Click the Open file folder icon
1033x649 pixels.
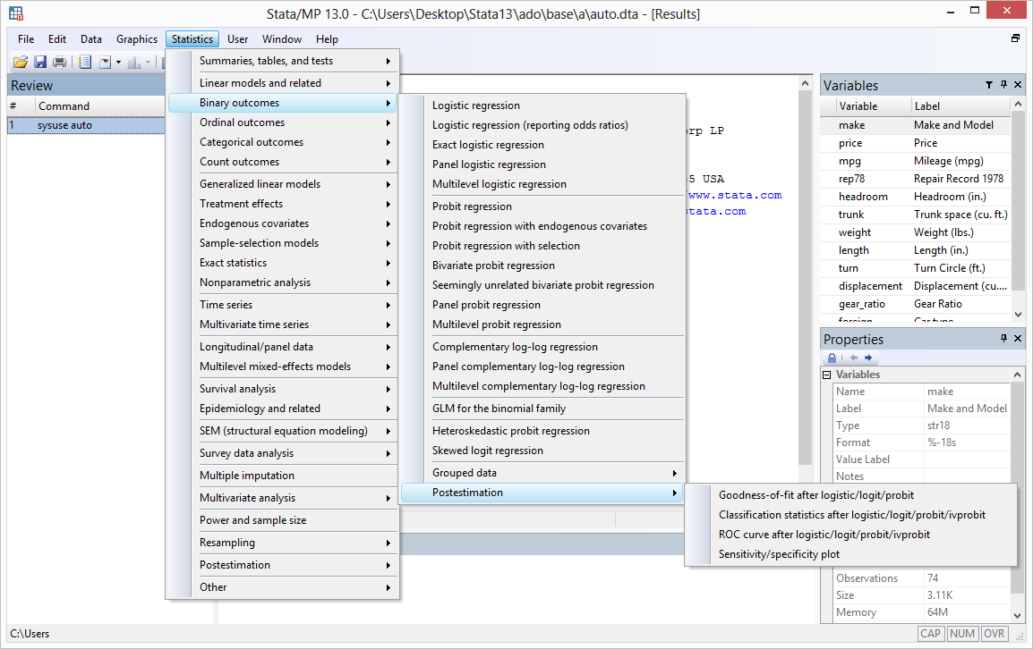(x=21, y=62)
